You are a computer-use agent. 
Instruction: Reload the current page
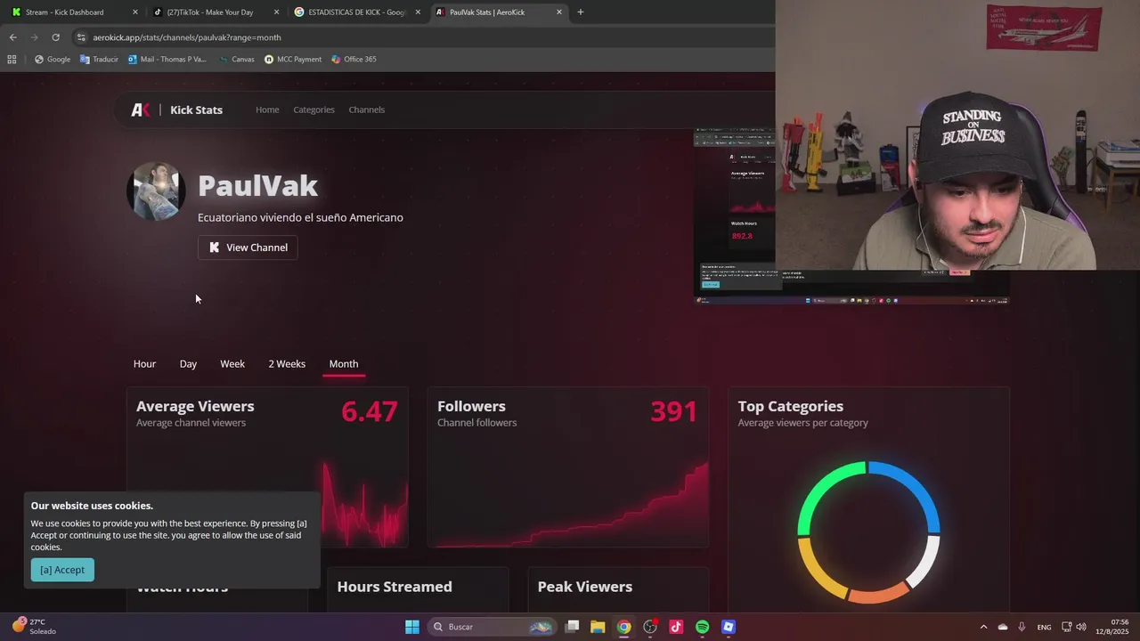click(55, 37)
